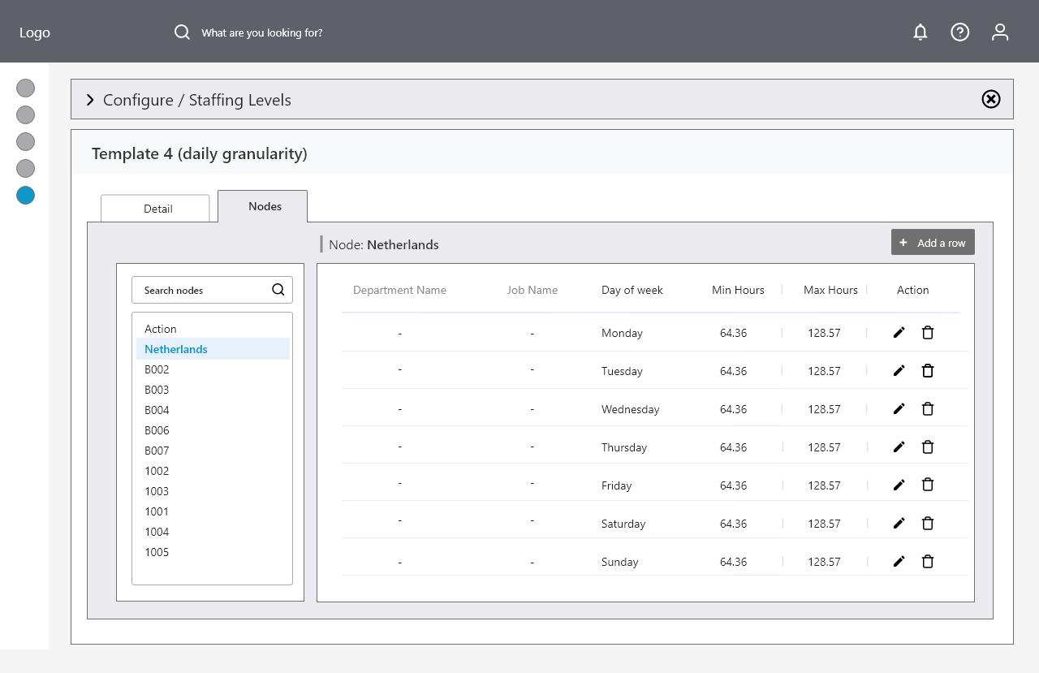Click the Action column header in the table
Image resolution: width=1039 pixels, height=673 pixels.
point(913,290)
